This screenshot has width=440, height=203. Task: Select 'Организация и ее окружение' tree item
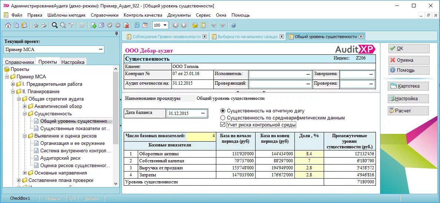[72, 143]
